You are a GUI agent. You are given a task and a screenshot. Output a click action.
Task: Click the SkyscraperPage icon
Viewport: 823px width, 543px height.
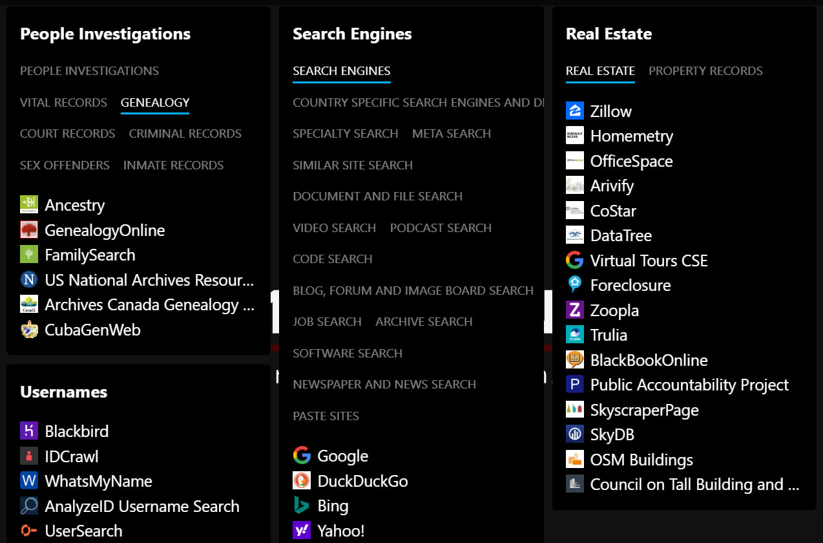point(575,410)
